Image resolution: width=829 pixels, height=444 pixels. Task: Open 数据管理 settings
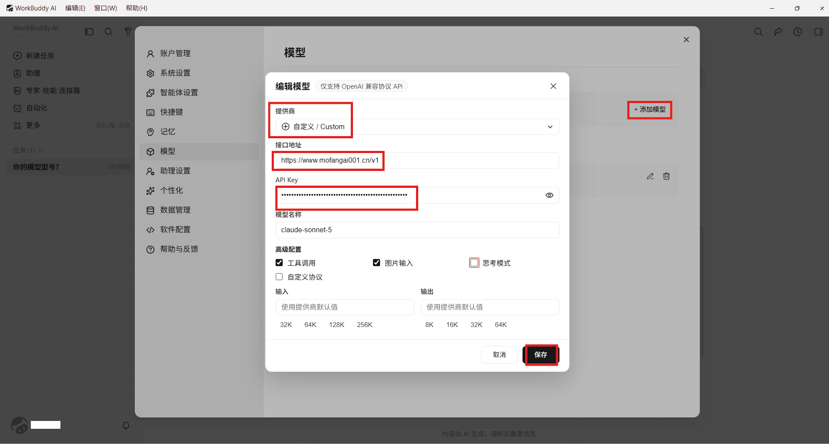[x=199, y=210]
